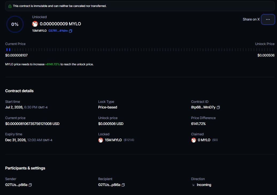The image size is (277, 195).
Task: Select the Price Difference value 6141.72%
Action: coord(198,124)
